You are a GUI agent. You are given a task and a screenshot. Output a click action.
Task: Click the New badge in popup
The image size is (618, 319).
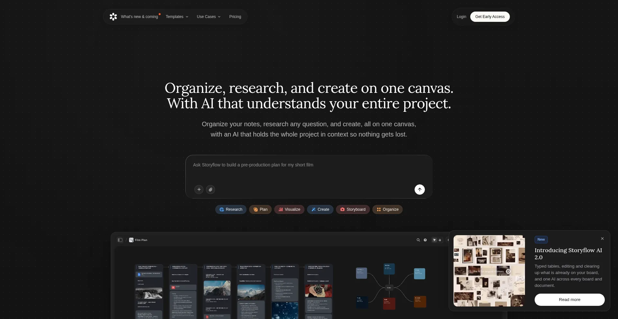click(x=541, y=240)
